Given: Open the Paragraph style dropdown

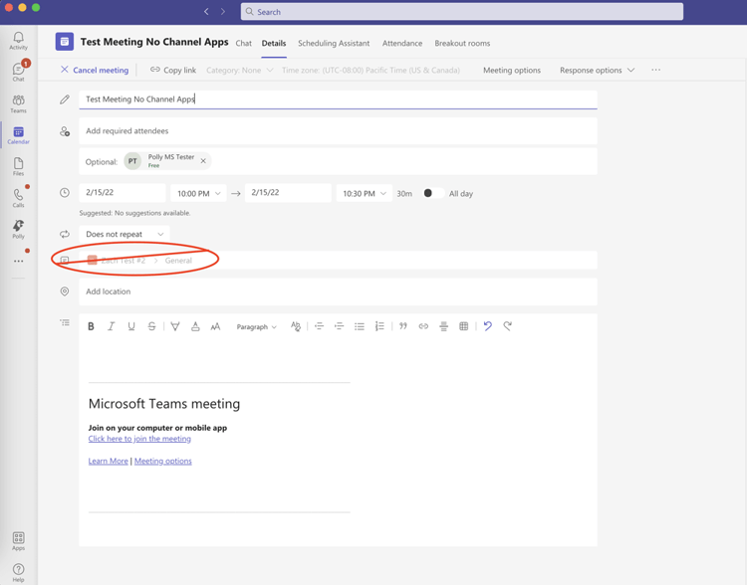Looking at the screenshot, I should pyautogui.click(x=256, y=326).
